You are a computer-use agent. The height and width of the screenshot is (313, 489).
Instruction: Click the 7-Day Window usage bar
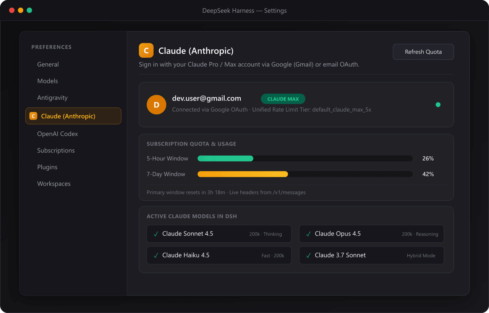click(305, 174)
